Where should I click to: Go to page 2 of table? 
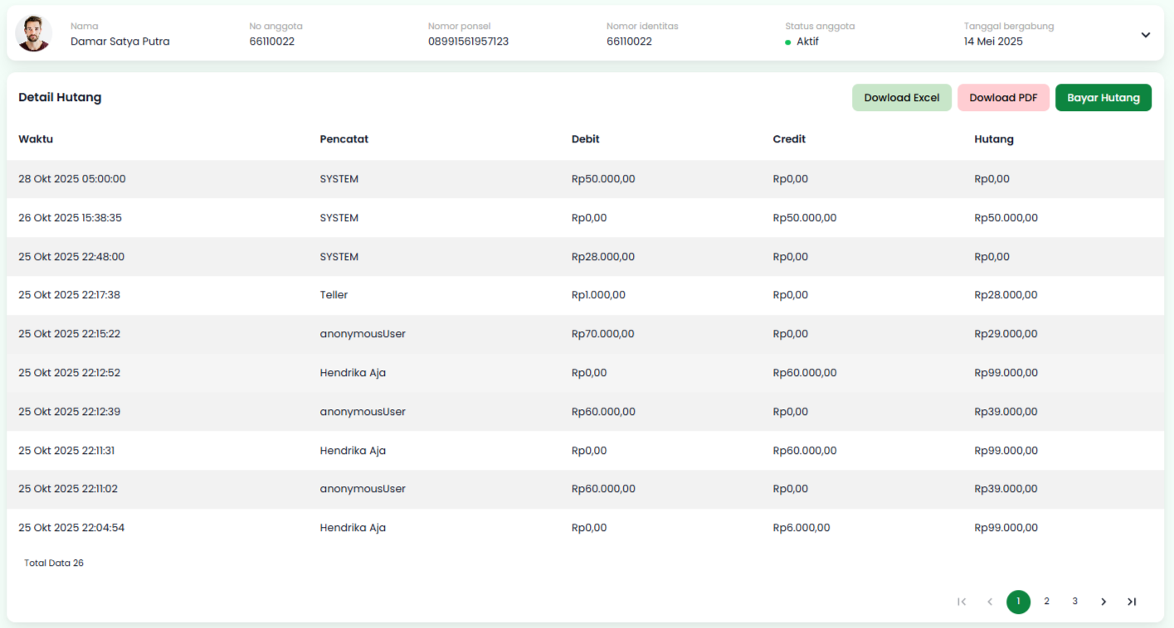tap(1046, 601)
